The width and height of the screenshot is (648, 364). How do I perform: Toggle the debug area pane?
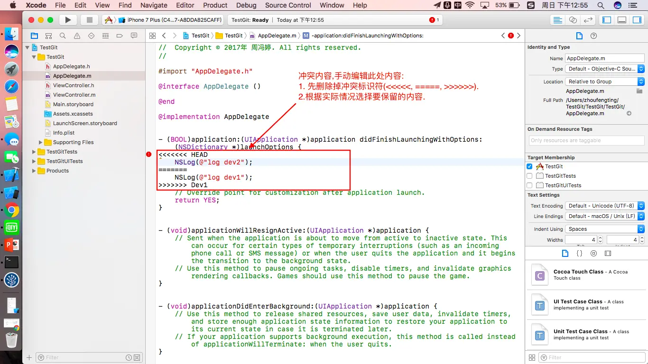coord(622,20)
